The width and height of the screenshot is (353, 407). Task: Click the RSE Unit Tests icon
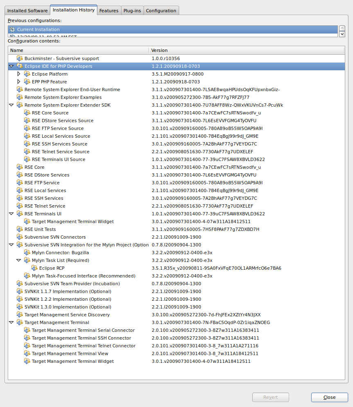pyautogui.click(x=20, y=229)
